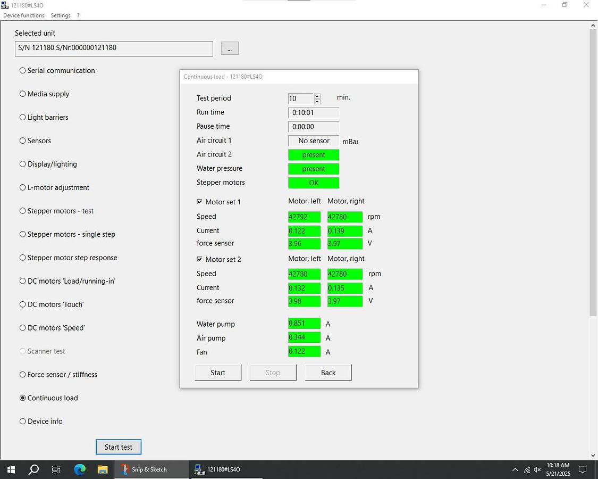Screen dimensions: 598x479
Task: Open the Settings menu
Action: click(61, 15)
